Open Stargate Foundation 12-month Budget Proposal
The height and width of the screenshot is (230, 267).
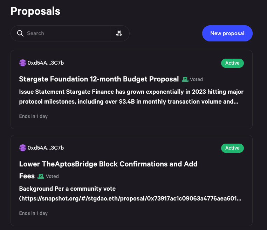tap(99, 79)
